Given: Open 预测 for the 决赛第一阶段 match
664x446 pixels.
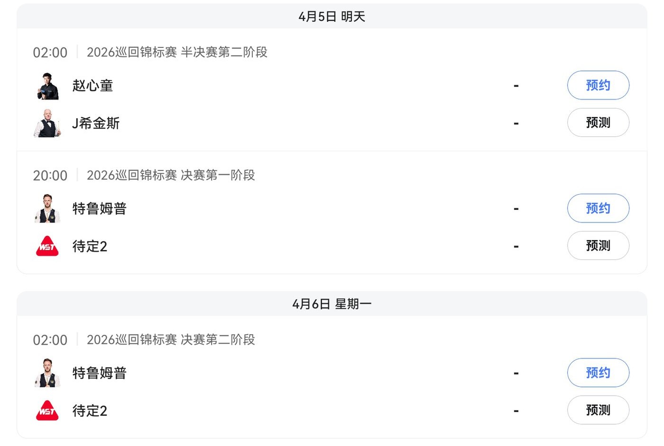Looking at the screenshot, I should pos(598,246).
